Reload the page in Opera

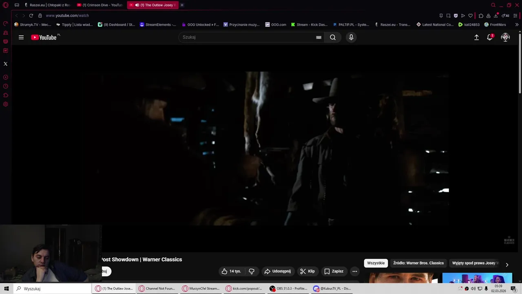click(31, 16)
